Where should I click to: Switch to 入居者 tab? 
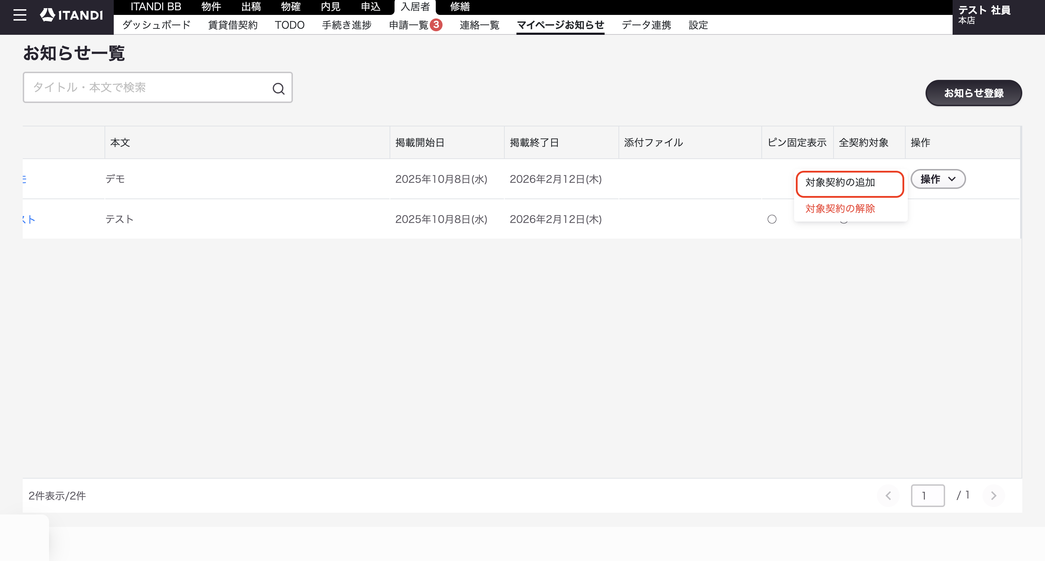click(415, 7)
